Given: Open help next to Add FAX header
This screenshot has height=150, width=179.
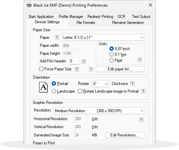Looking at the screenshot, I should coord(84,61).
